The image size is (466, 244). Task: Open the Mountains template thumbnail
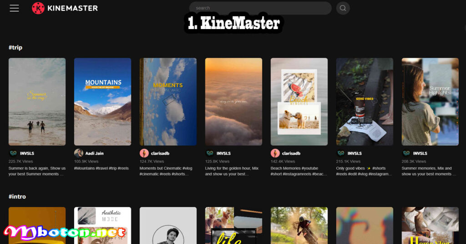coord(102,102)
